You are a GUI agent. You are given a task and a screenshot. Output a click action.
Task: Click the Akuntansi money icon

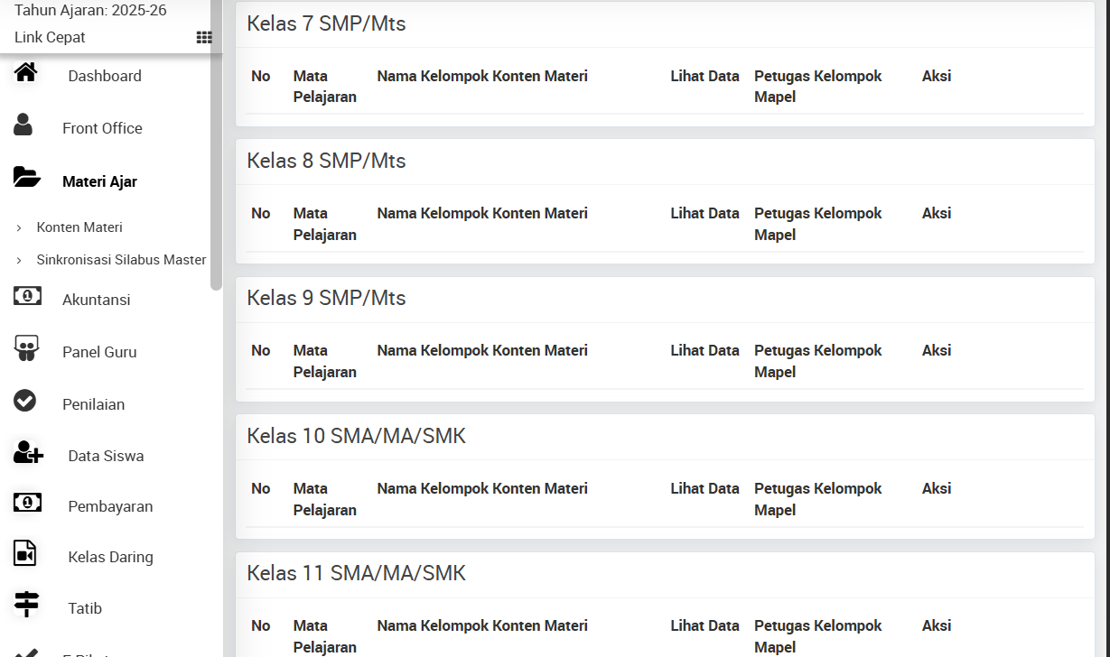27,295
